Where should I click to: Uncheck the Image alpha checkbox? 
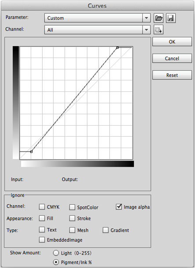[119, 206]
